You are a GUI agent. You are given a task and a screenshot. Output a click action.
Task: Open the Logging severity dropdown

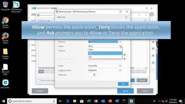105,70
